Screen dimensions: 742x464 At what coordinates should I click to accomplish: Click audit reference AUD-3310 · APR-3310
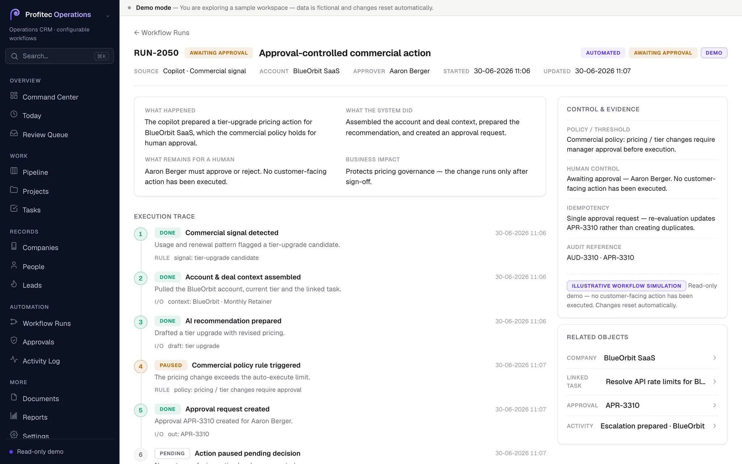coord(600,257)
